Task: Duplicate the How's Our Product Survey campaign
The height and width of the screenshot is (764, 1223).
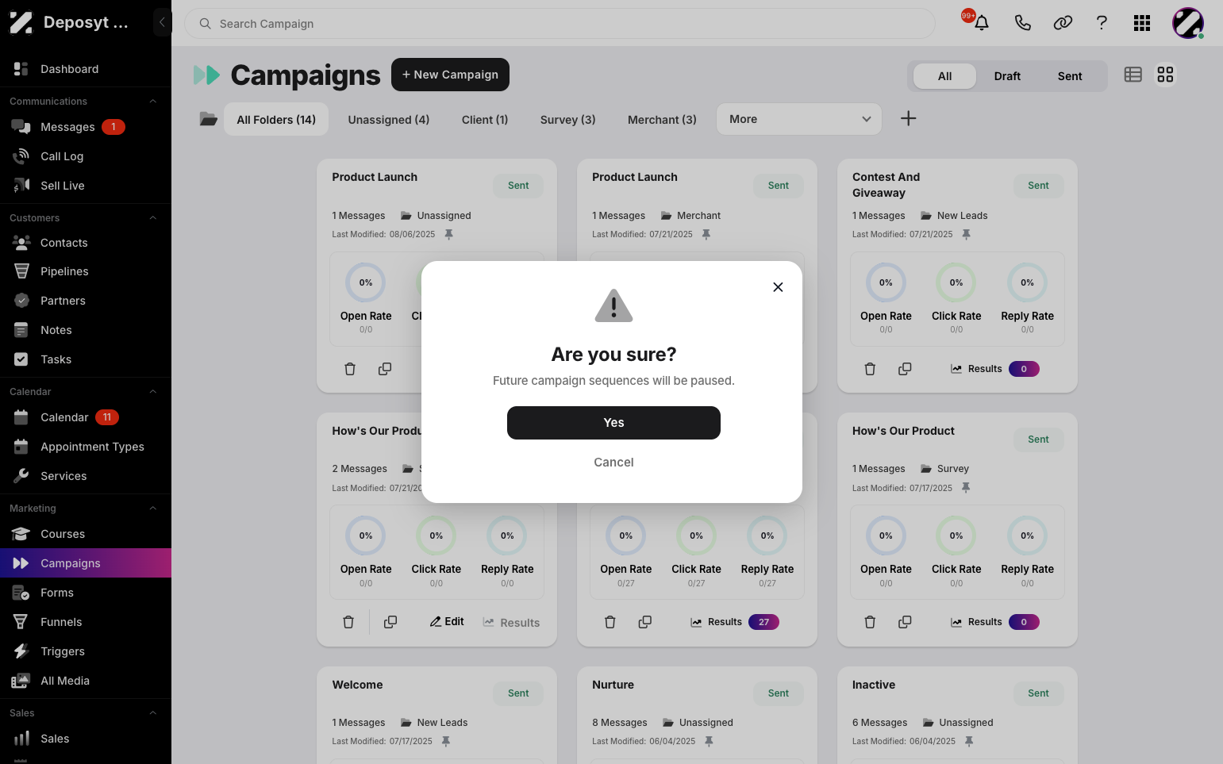Action: tap(905, 622)
